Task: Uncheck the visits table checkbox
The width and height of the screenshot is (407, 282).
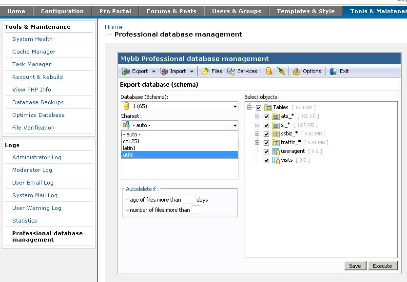Action: [x=266, y=160]
